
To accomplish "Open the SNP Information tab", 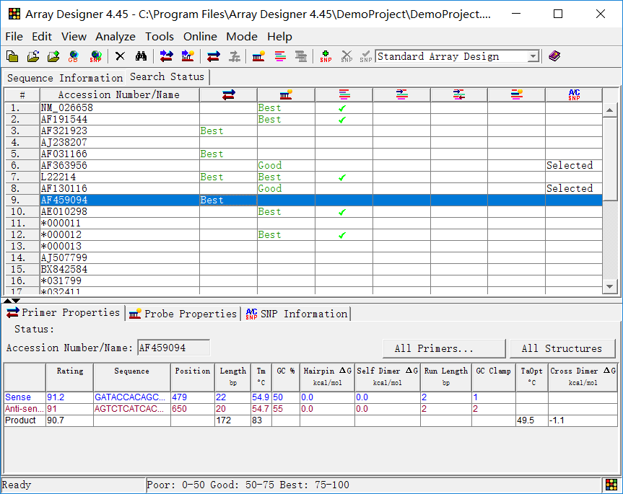I will (x=297, y=314).
